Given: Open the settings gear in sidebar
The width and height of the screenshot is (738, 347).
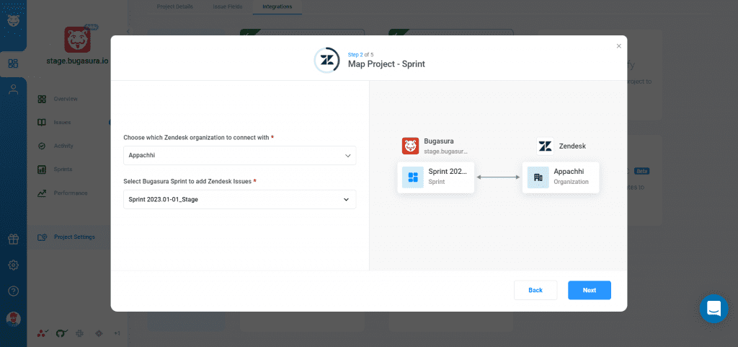Looking at the screenshot, I should (13, 265).
